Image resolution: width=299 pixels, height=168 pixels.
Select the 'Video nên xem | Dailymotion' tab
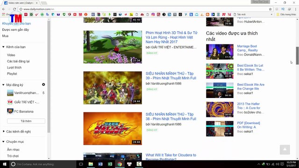[x=21, y=3]
